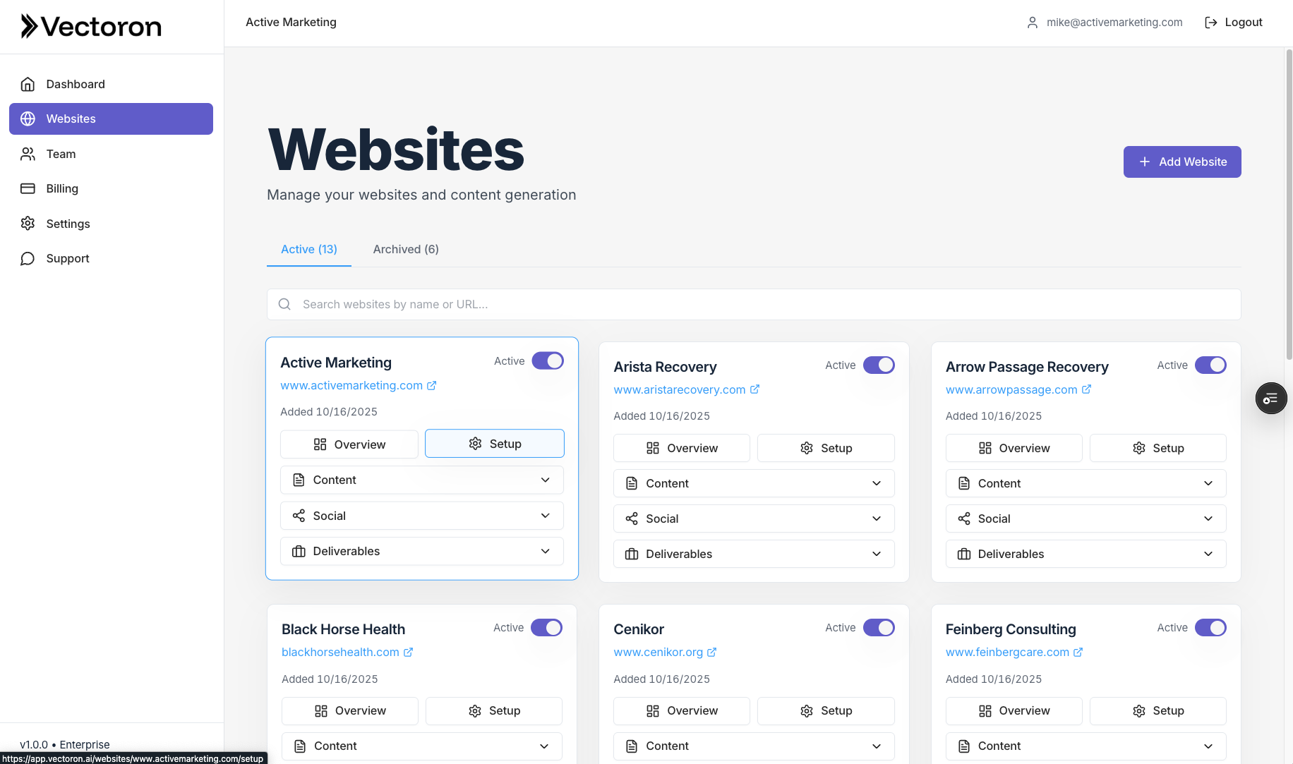
Task: Click the search magnifier icon in the search bar
Action: click(x=284, y=304)
